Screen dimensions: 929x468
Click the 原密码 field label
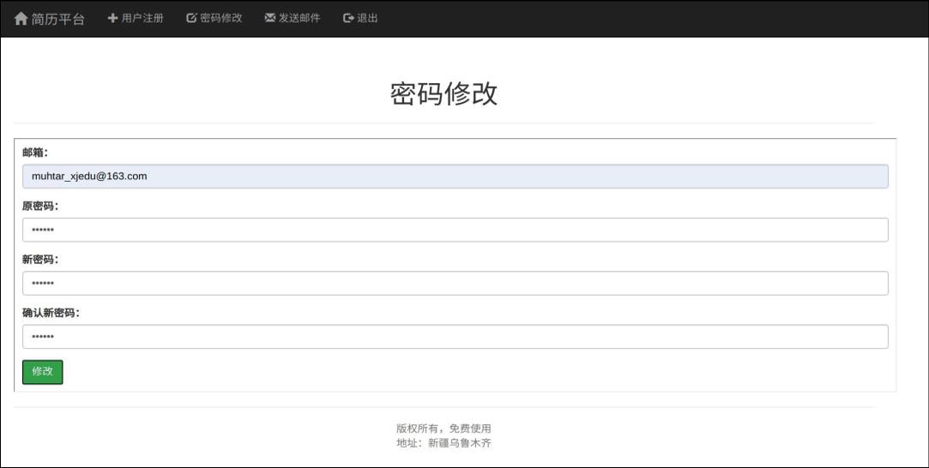(40, 207)
